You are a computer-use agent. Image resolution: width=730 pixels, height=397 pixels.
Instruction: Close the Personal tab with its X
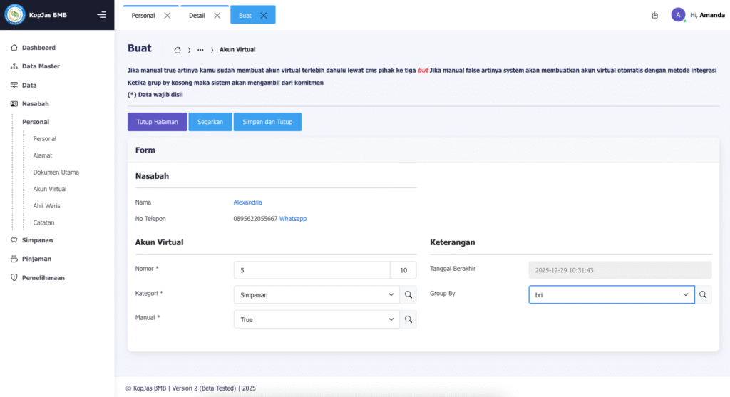(167, 16)
